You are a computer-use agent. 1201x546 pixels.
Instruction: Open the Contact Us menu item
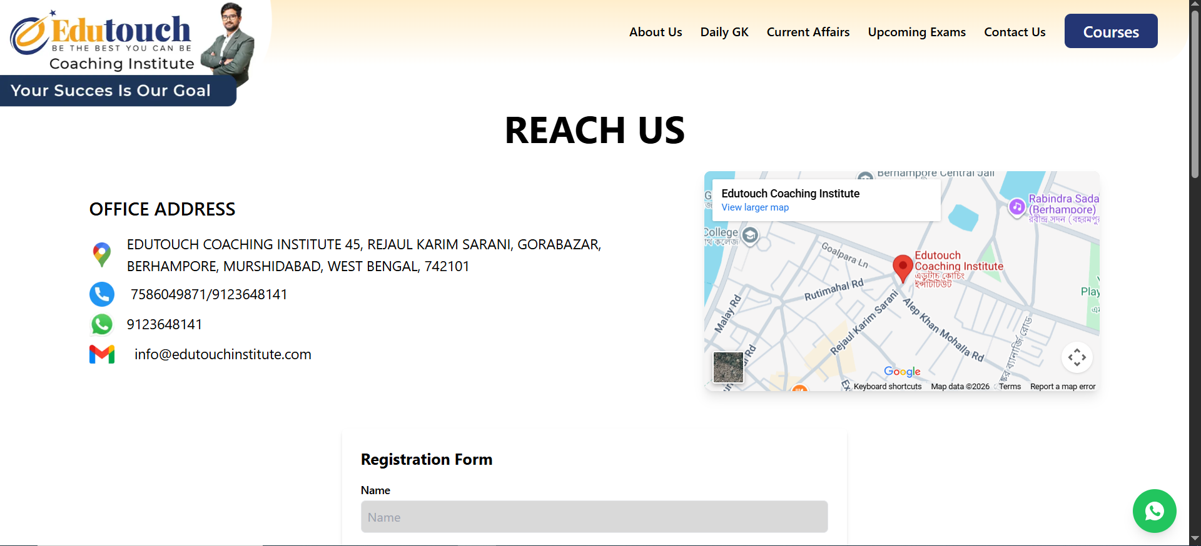point(1015,32)
